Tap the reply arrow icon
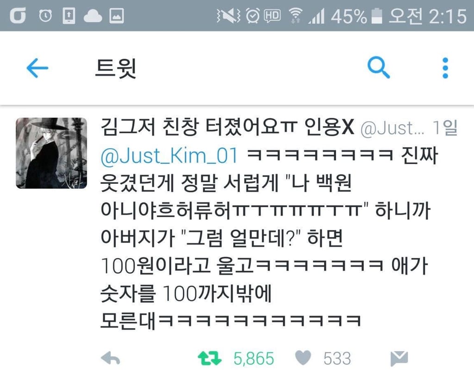The image size is (474, 377). coord(110,359)
